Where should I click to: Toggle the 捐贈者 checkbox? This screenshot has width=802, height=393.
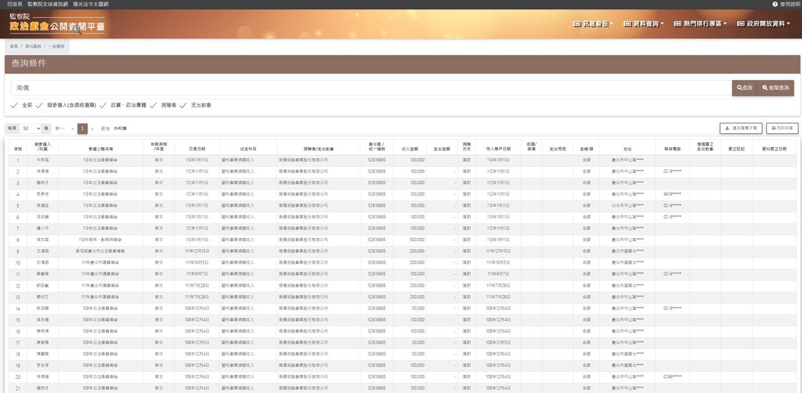153,105
